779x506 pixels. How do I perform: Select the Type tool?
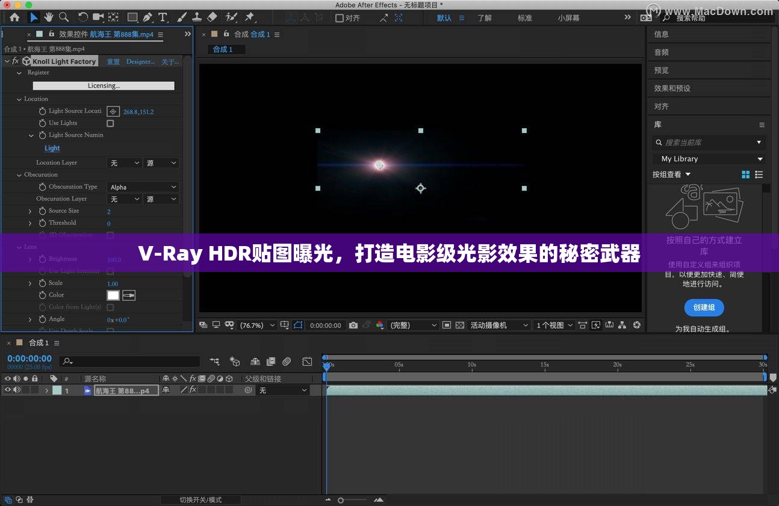163,17
